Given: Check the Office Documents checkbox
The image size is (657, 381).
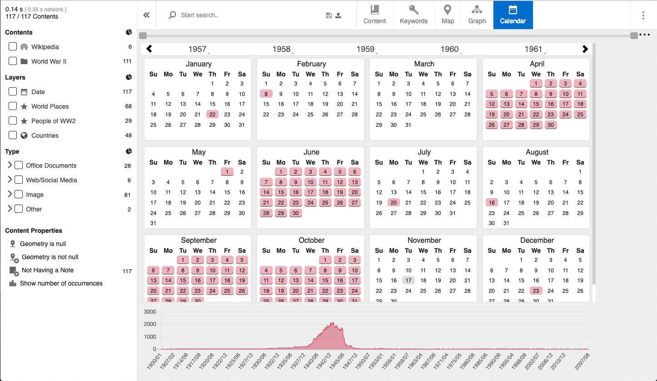Looking at the screenshot, I should 19,165.
